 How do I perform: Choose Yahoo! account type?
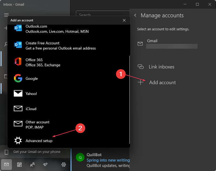coord(31,94)
